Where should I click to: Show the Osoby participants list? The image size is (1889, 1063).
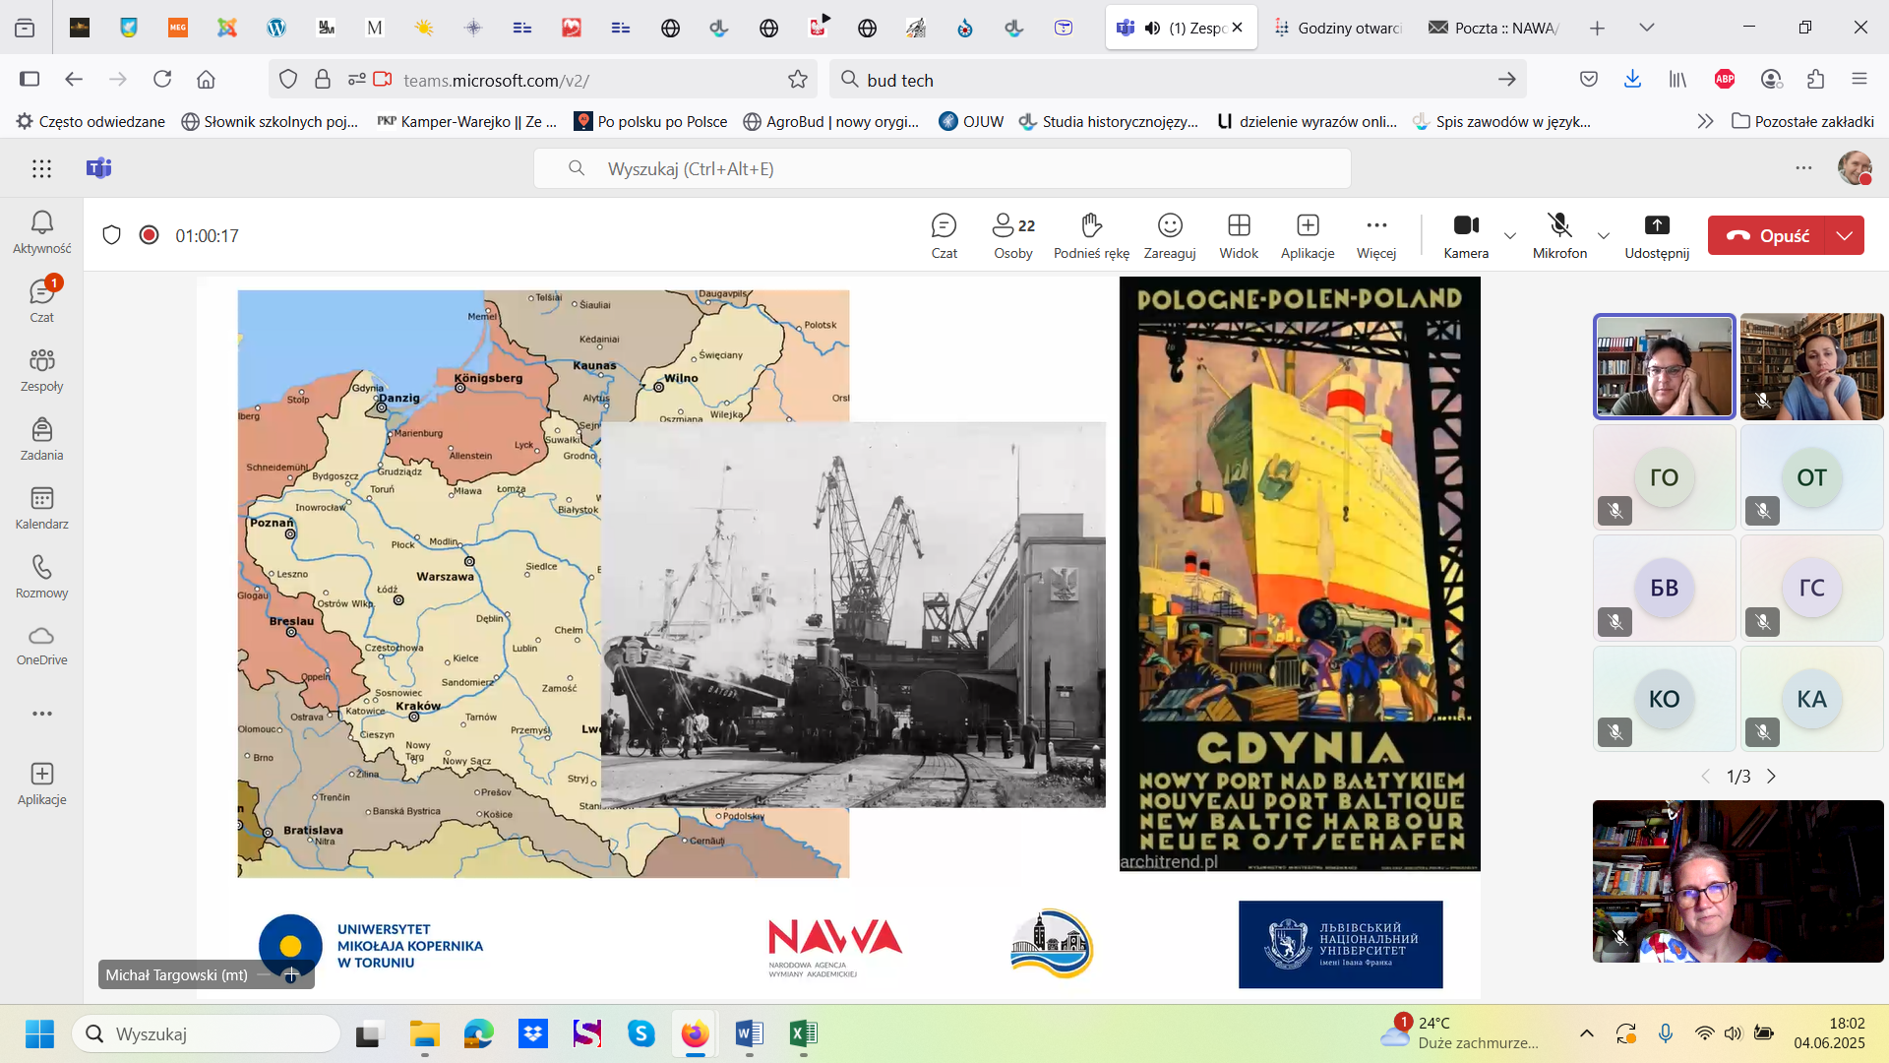point(1013,236)
